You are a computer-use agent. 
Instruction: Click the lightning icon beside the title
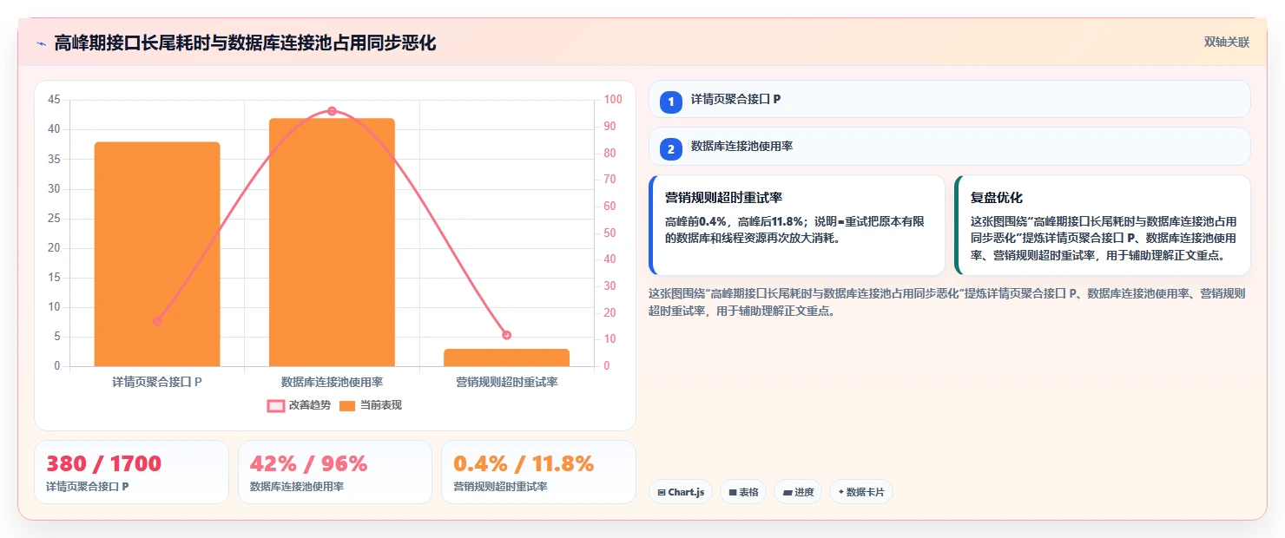pos(42,43)
